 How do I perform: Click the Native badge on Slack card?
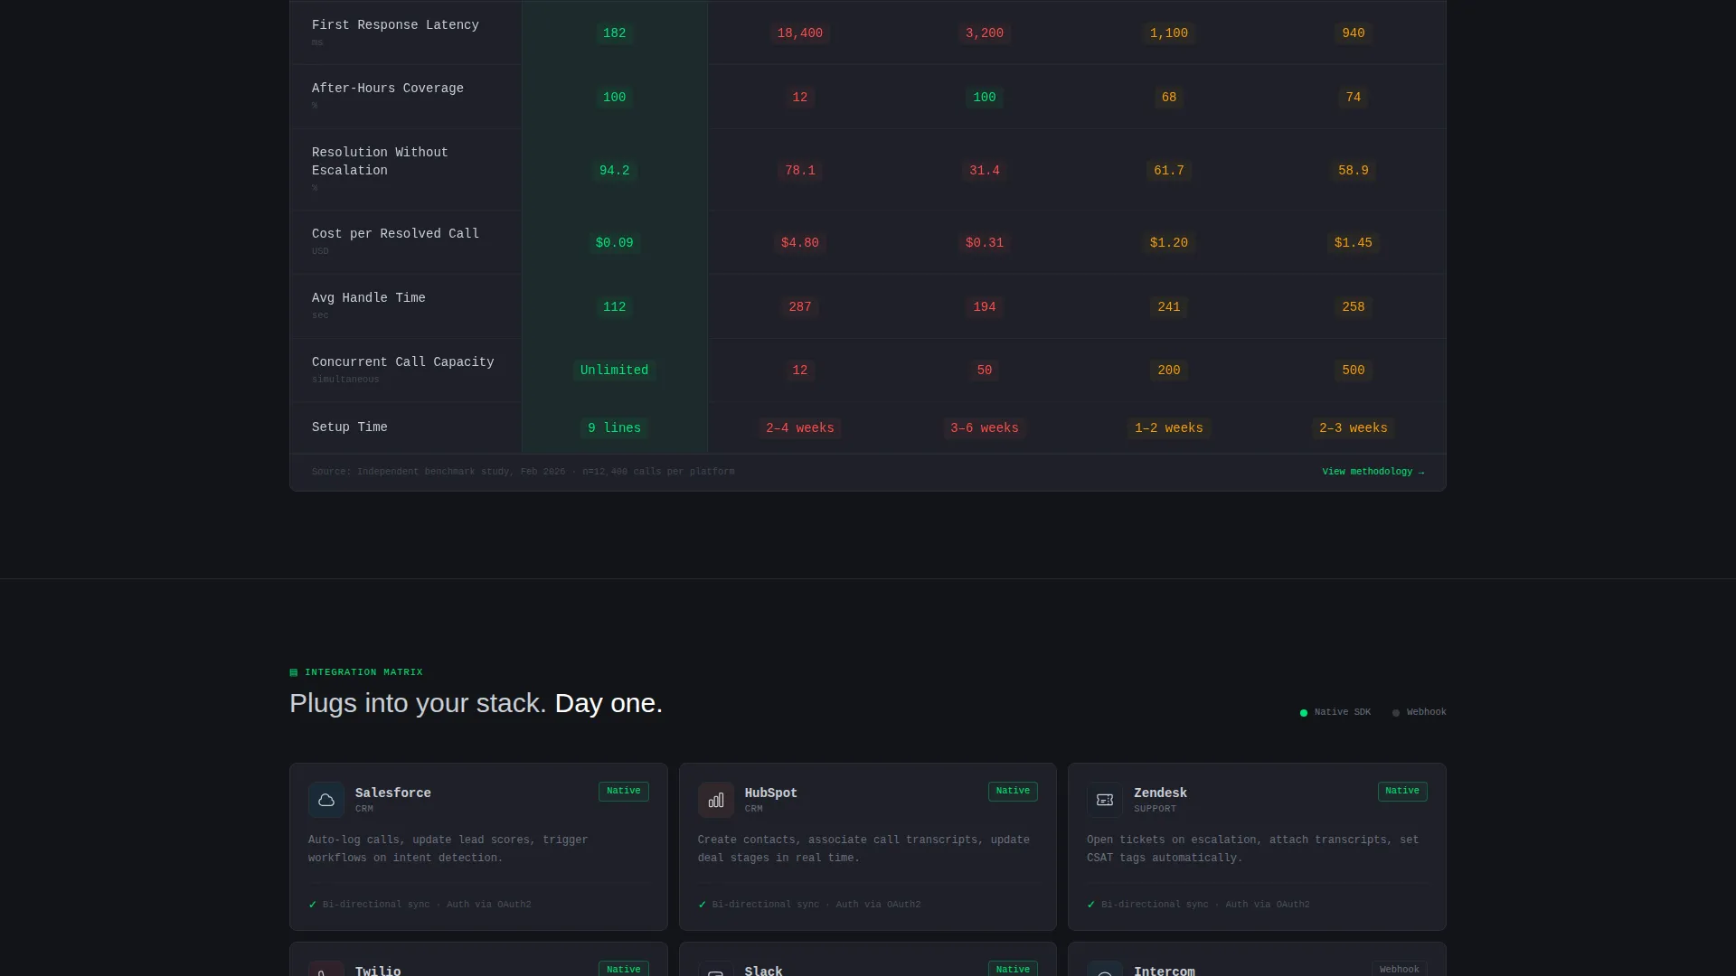tap(1013, 969)
